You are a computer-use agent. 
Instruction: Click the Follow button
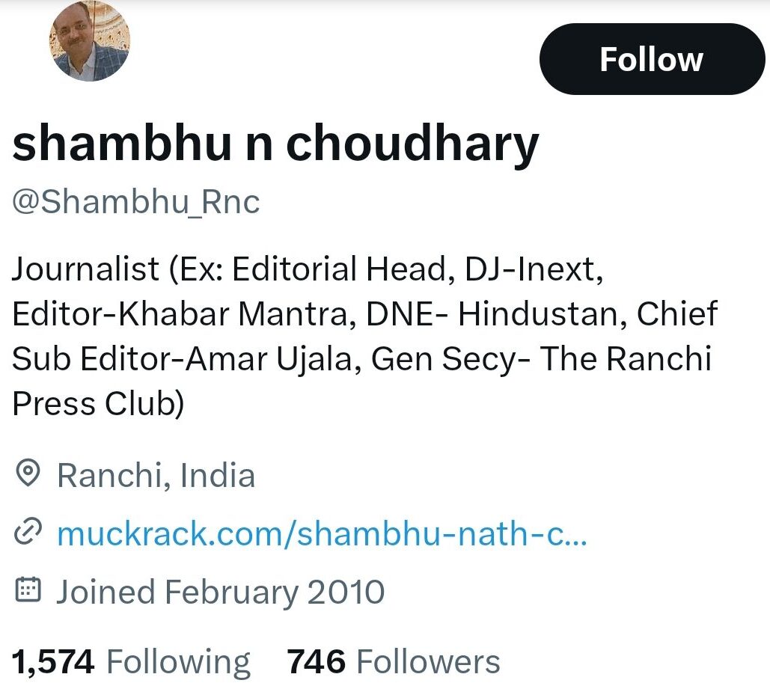click(x=652, y=59)
